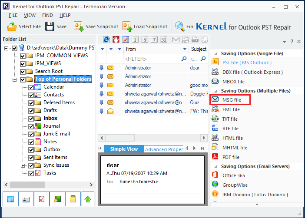Choose GroupWise saving option

235,185
